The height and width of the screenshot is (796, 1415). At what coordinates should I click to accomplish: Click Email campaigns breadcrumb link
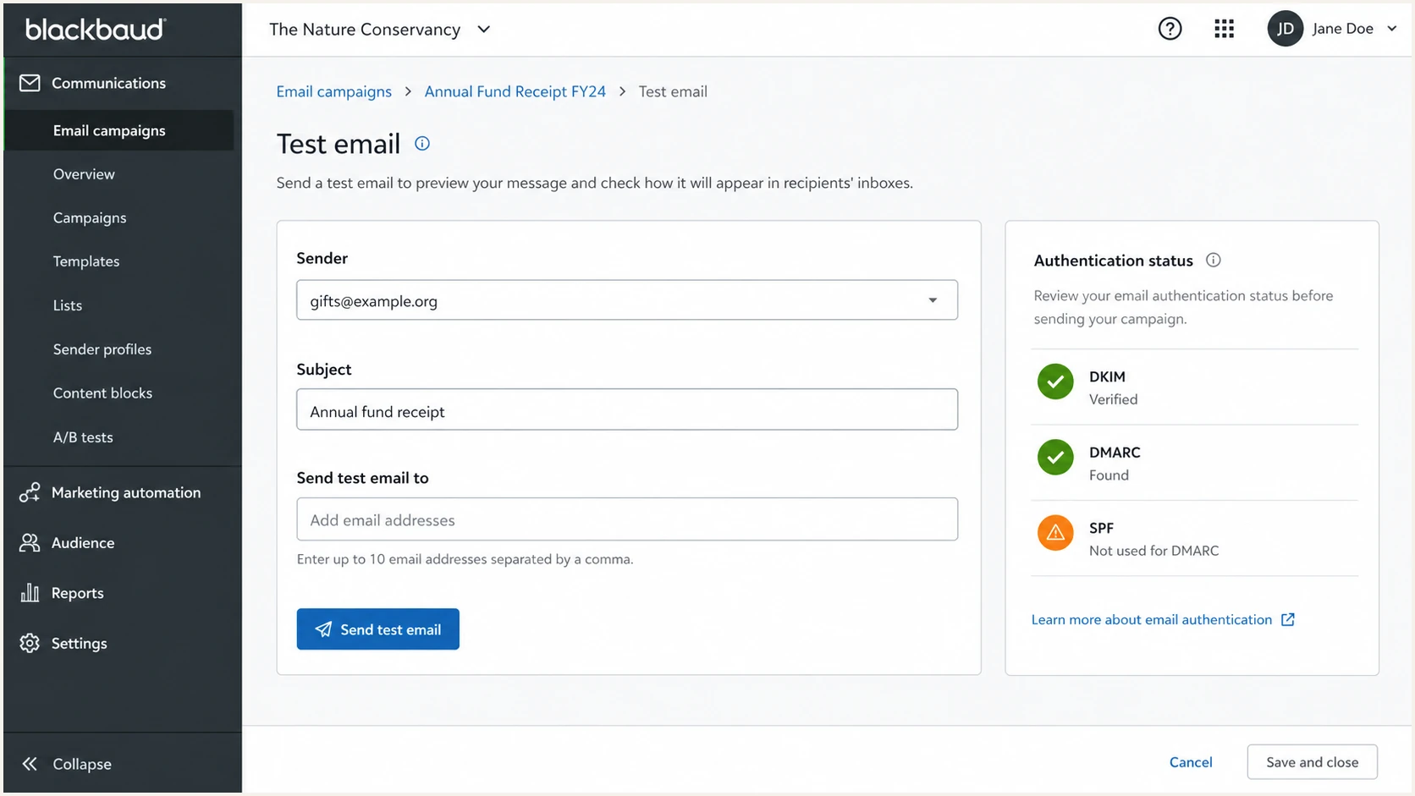[333, 91]
